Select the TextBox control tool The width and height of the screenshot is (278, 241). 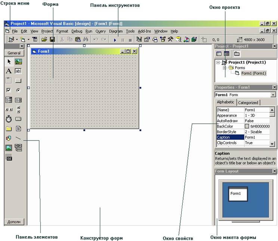[18, 71]
